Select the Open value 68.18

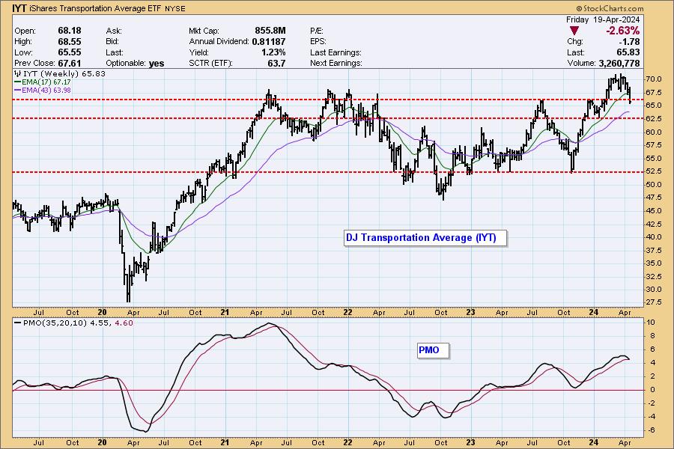pyautogui.click(x=70, y=31)
